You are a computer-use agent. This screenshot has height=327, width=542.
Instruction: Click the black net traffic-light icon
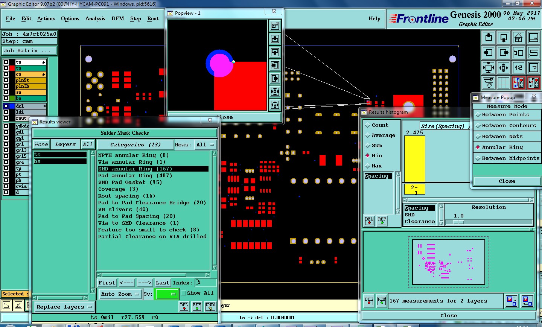coord(534,82)
